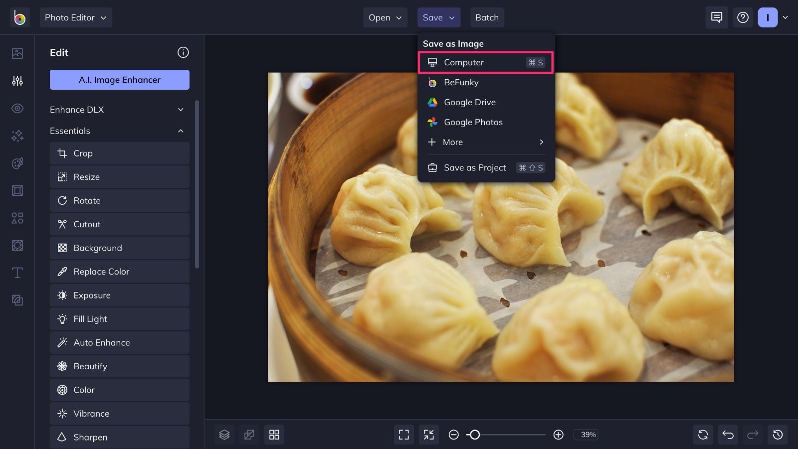Click the Edit info icon
This screenshot has width=798, height=449.
pos(183,52)
